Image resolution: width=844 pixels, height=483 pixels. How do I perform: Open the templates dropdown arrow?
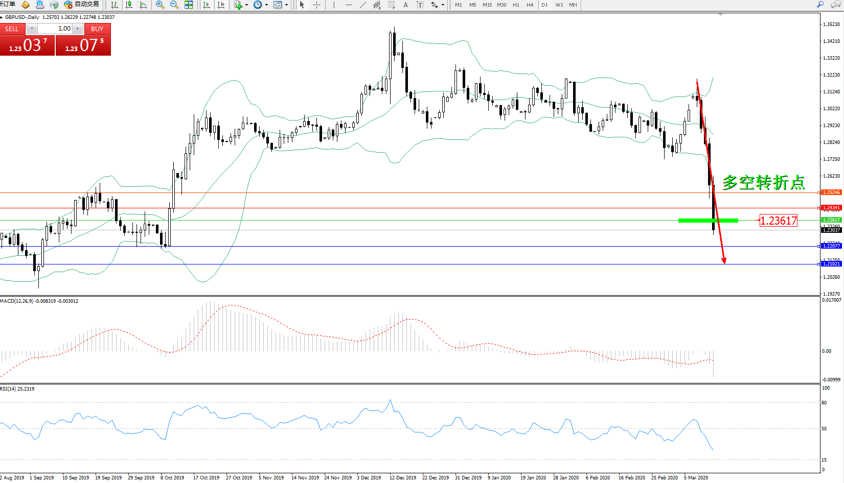[286, 5]
